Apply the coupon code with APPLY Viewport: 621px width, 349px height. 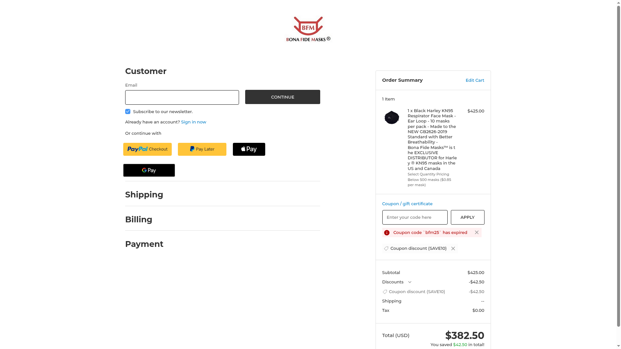pyautogui.click(x=467, y=217)
